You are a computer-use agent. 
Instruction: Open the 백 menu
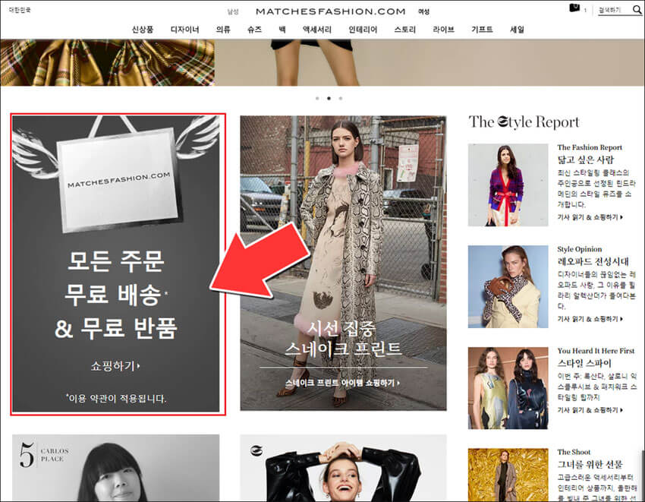click(x=282, y=30)
